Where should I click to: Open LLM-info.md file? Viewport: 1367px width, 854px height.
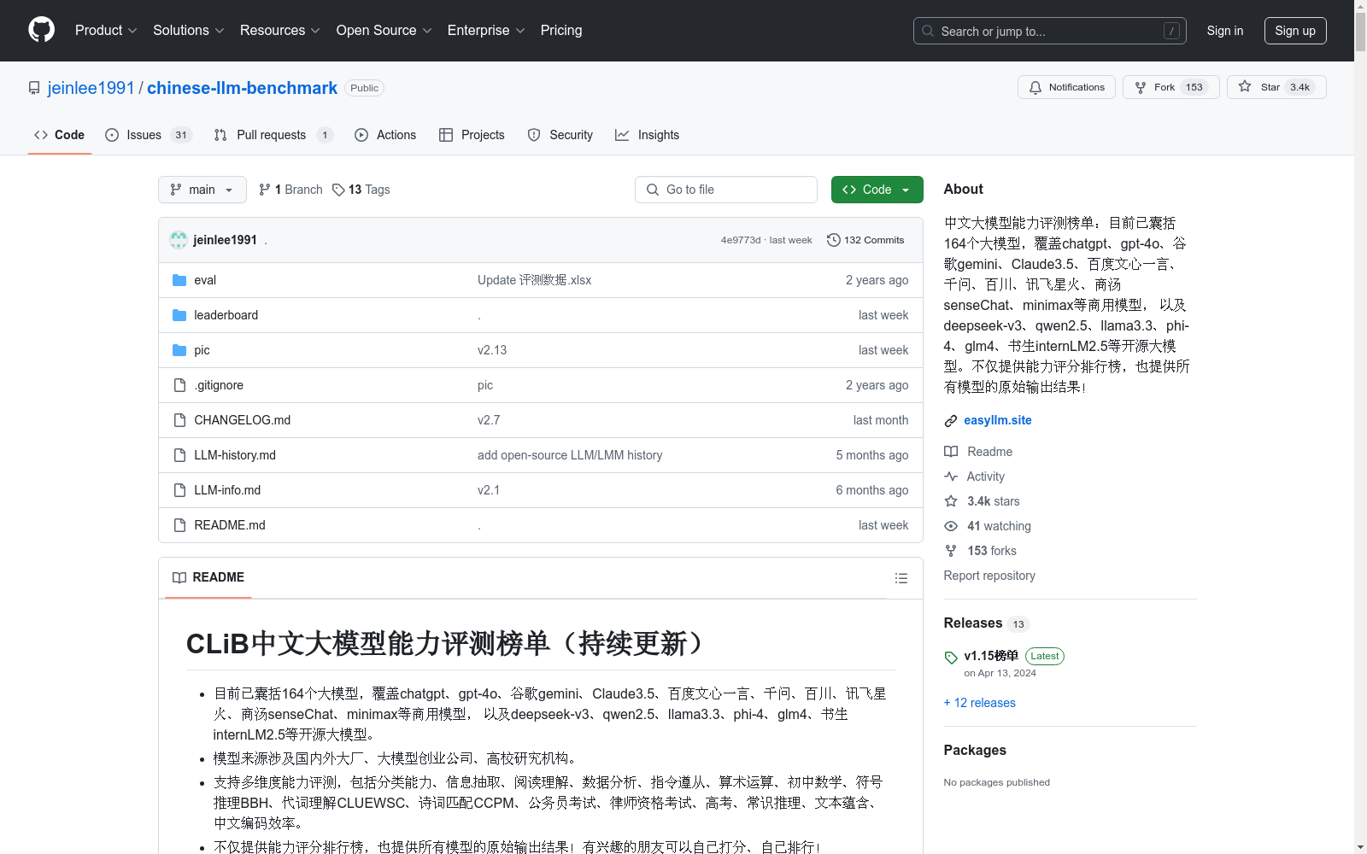pos(227,490)
